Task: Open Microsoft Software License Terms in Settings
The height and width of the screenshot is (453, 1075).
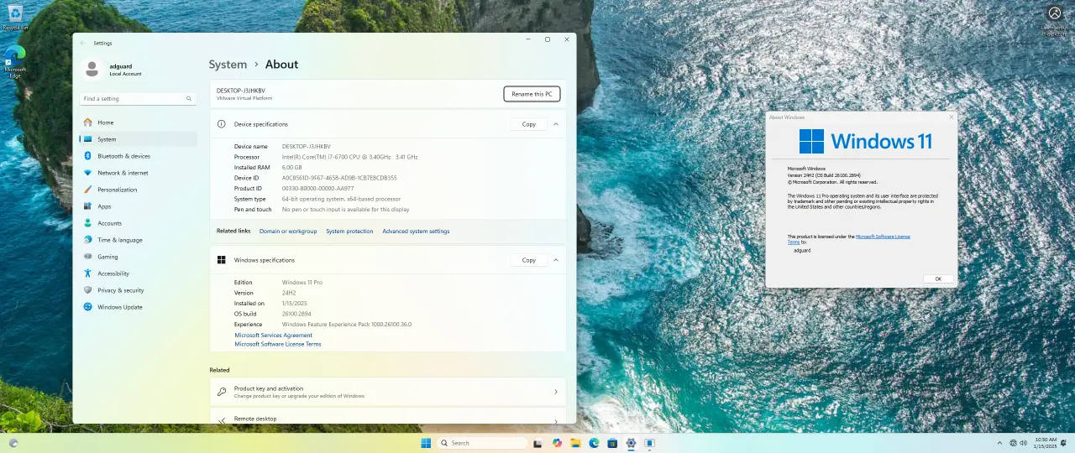Action: point(277,344)
